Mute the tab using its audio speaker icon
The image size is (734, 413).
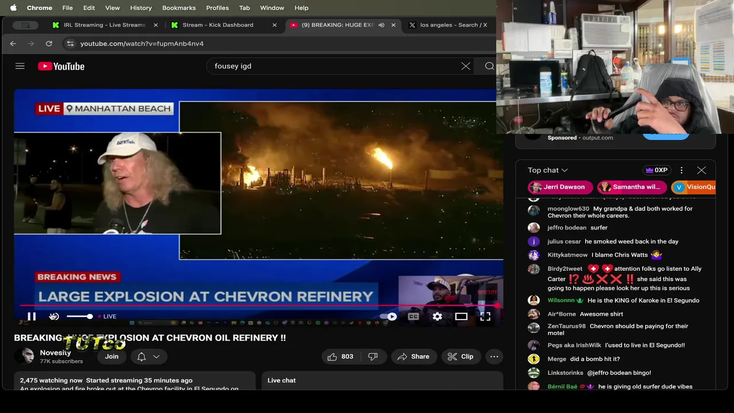pyautogui.click(x=381, y=25)
